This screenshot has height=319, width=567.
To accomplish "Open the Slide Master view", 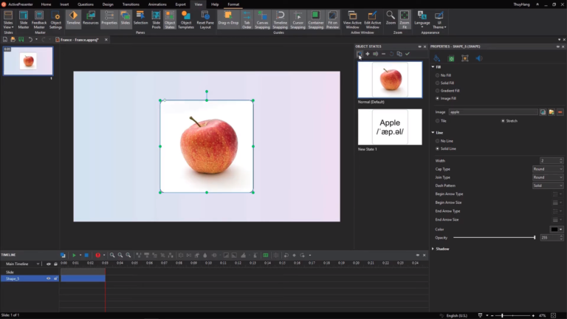I will pyautogui.click(x=24, y=19).
